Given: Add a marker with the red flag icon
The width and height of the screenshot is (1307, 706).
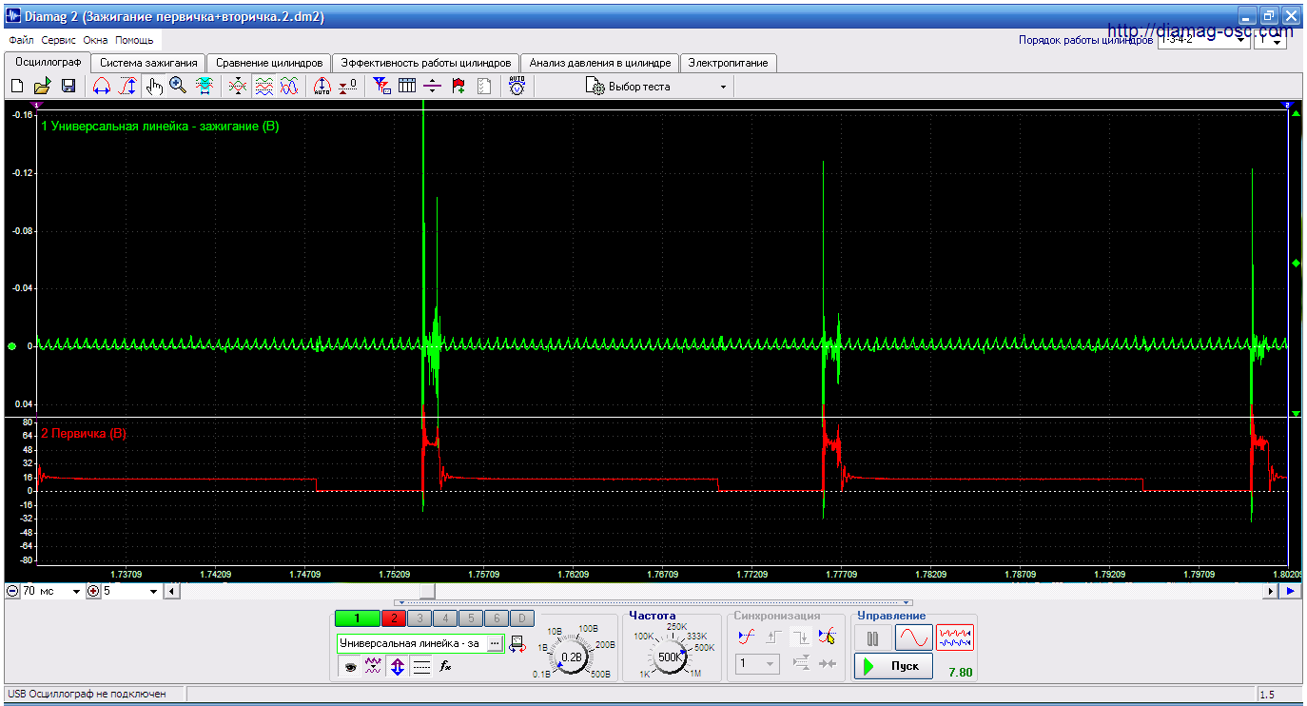Looking at the screenshot, I should pos(458,87).
